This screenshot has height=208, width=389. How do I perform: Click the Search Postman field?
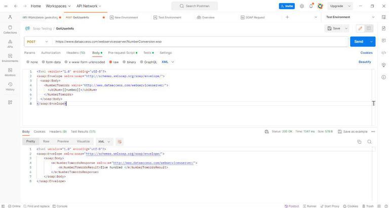point(194,6)
